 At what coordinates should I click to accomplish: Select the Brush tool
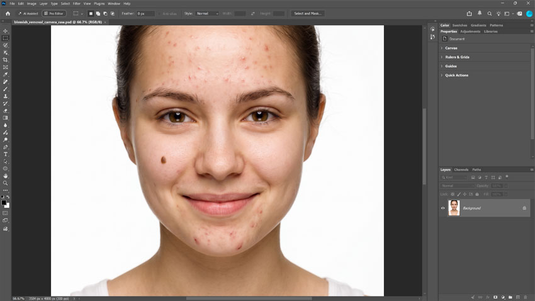[x=6, y=89]
